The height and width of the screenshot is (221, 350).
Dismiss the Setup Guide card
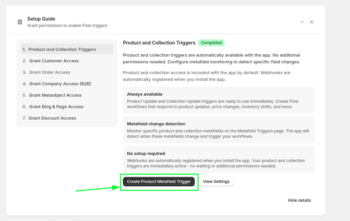tap(312, 22)
